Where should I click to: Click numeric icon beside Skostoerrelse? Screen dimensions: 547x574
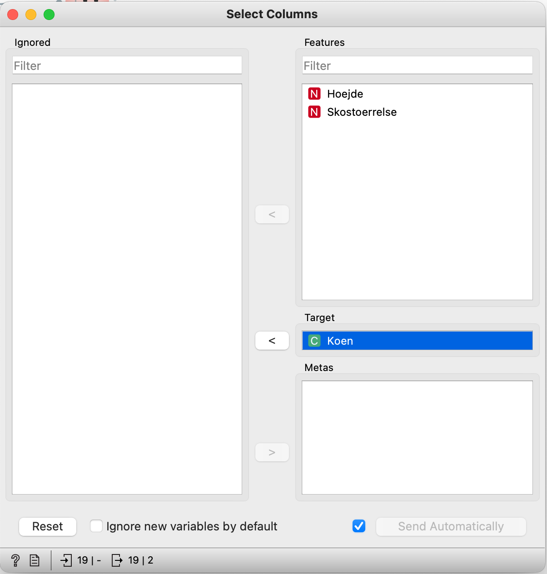click(x=314, y=112)
